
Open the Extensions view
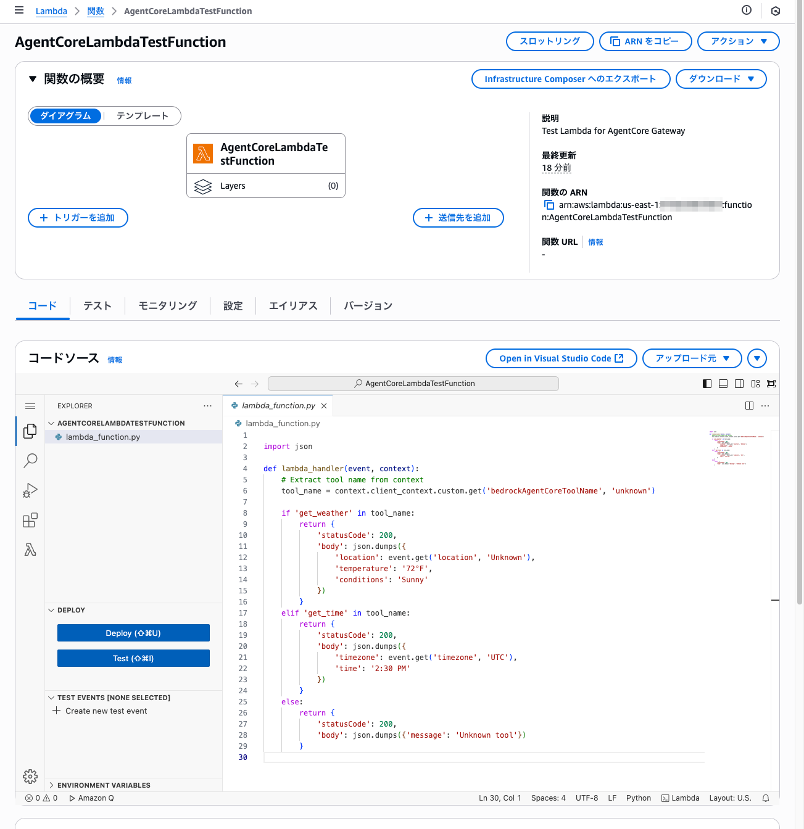click(x=30, y=520)
